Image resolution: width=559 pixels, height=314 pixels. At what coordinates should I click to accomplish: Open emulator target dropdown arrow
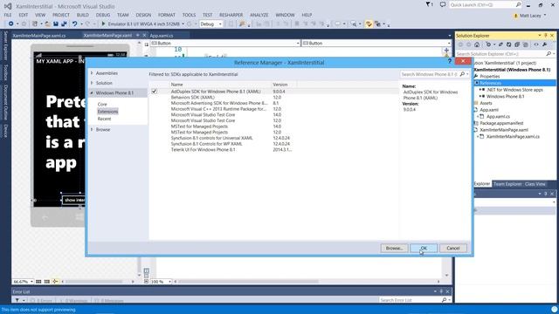(x=183, y=24)
